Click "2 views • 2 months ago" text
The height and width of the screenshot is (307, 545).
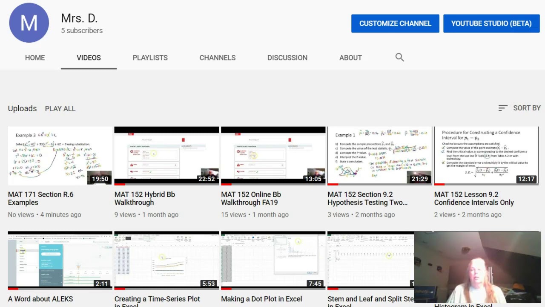(468, 214)
